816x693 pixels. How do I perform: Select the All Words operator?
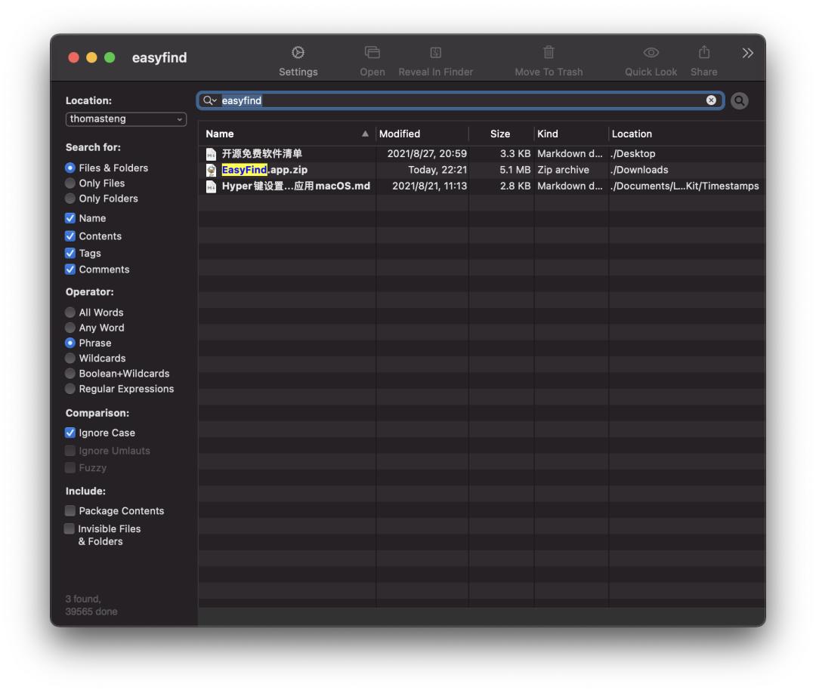[70, 313]
